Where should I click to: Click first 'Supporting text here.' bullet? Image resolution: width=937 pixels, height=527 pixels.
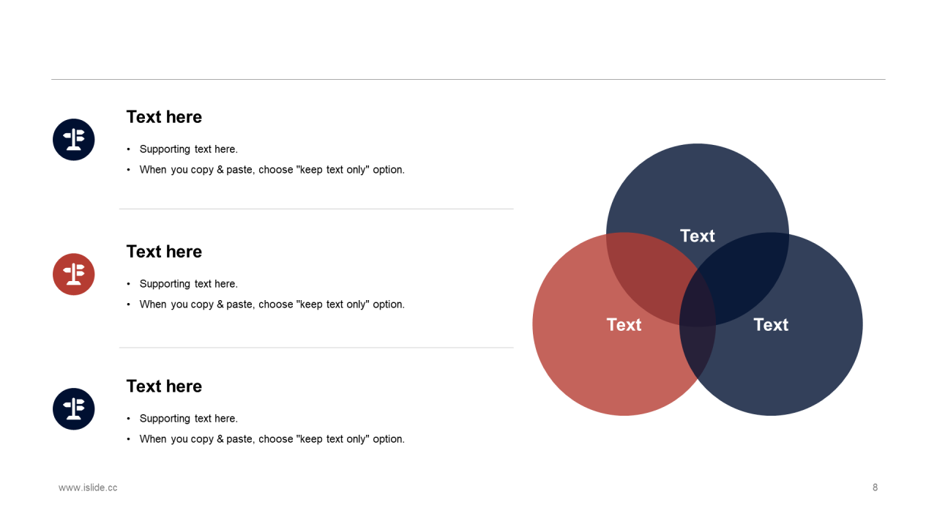tap(189, 149)
